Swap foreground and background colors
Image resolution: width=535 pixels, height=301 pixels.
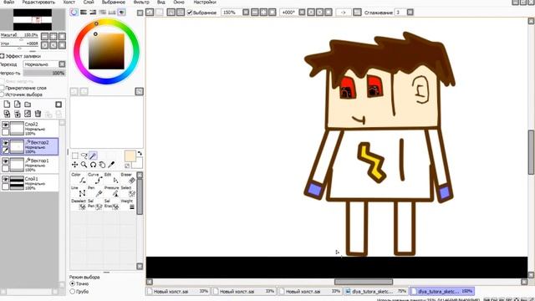pyautogui.click(x=140, y=154)
